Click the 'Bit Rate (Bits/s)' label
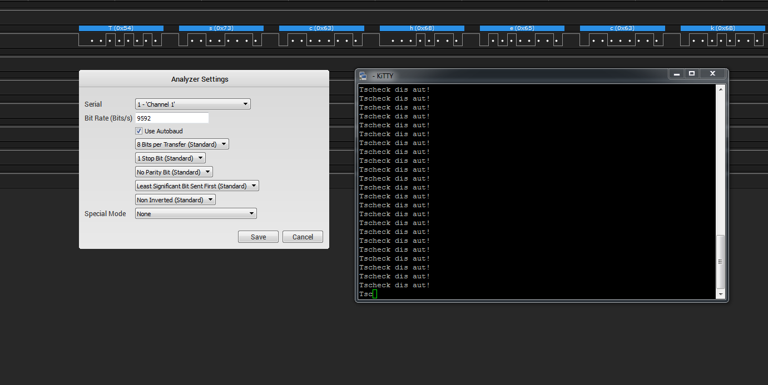Screen dimensions: 768x385 (108, 118)
